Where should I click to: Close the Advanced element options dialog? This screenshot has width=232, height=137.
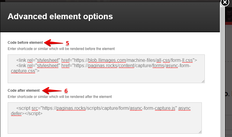225,3
